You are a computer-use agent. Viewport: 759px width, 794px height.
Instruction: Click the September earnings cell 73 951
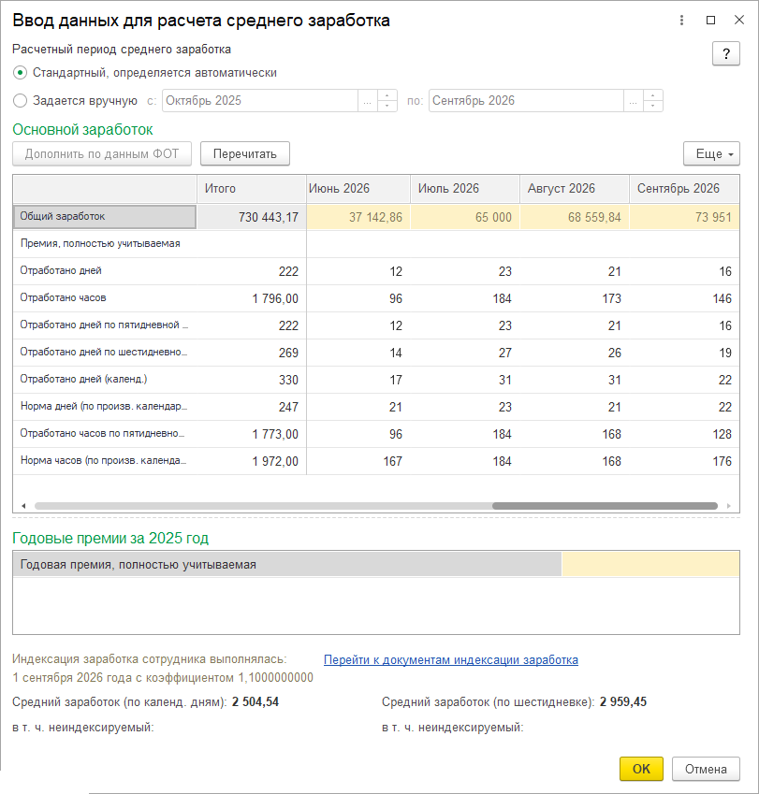pos(684,217)
